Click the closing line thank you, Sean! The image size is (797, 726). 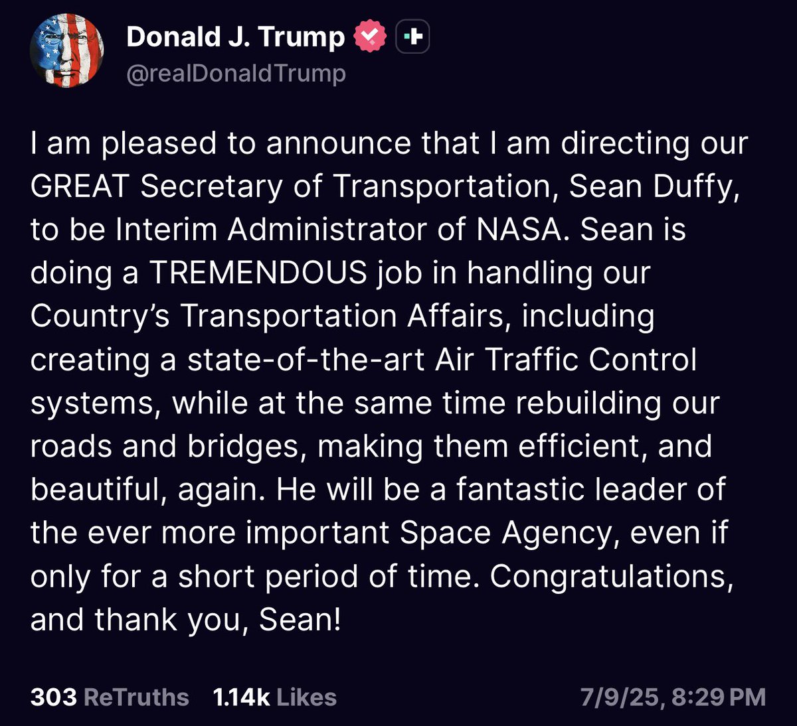(217, 620)
